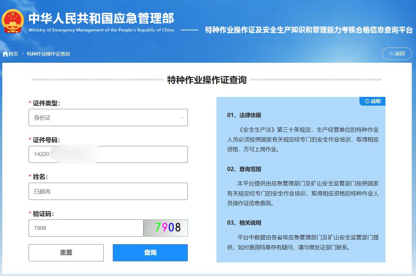Click the 中华人民共和国应急管理部 header title
The width and height of the screenshot is (416, 276).
pyautogui.click(x=101, y=18)
